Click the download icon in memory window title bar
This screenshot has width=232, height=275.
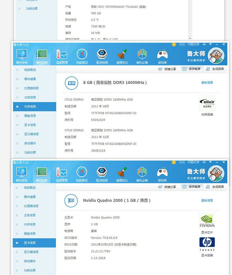pos(204,44)
